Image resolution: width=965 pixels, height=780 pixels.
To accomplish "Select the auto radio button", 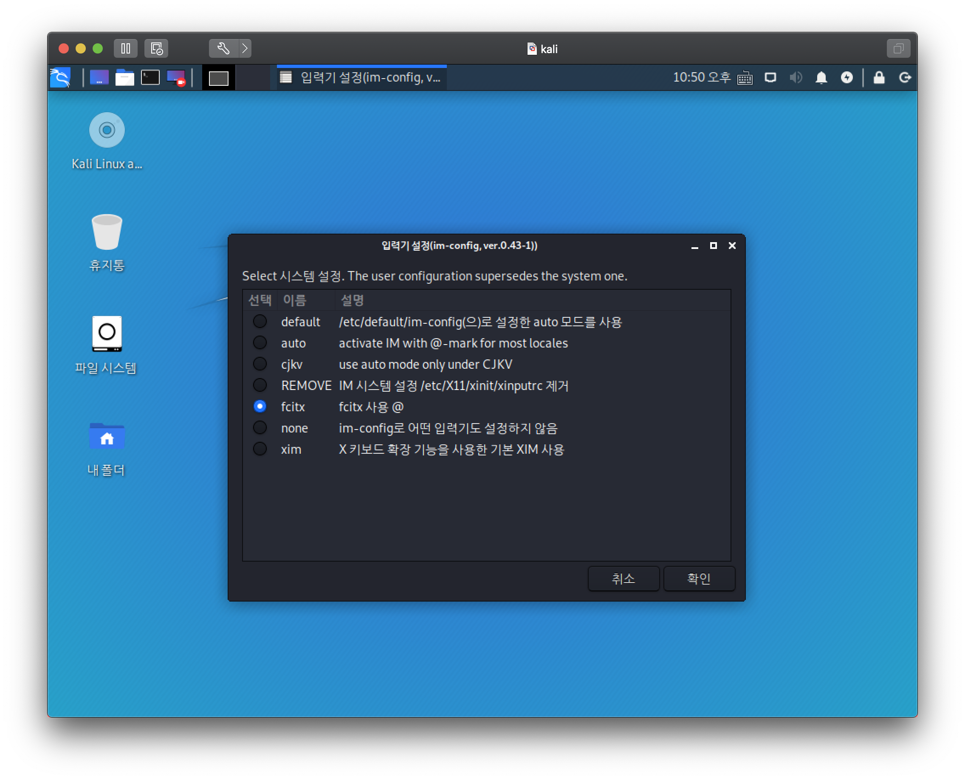I will [260, 342].
